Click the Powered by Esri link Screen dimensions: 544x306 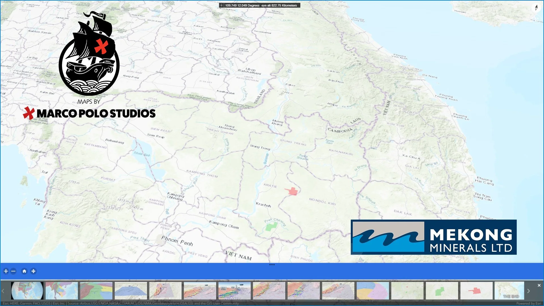(528, 303)
